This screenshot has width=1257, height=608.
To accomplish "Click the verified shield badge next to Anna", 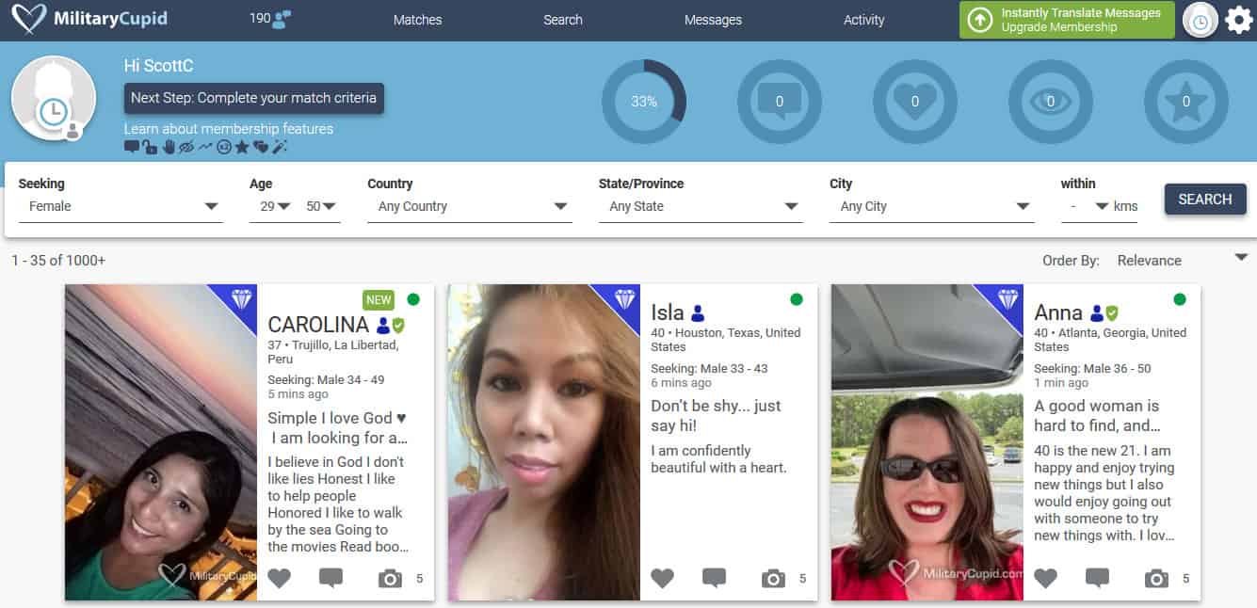I will (x=1112, y=313).
